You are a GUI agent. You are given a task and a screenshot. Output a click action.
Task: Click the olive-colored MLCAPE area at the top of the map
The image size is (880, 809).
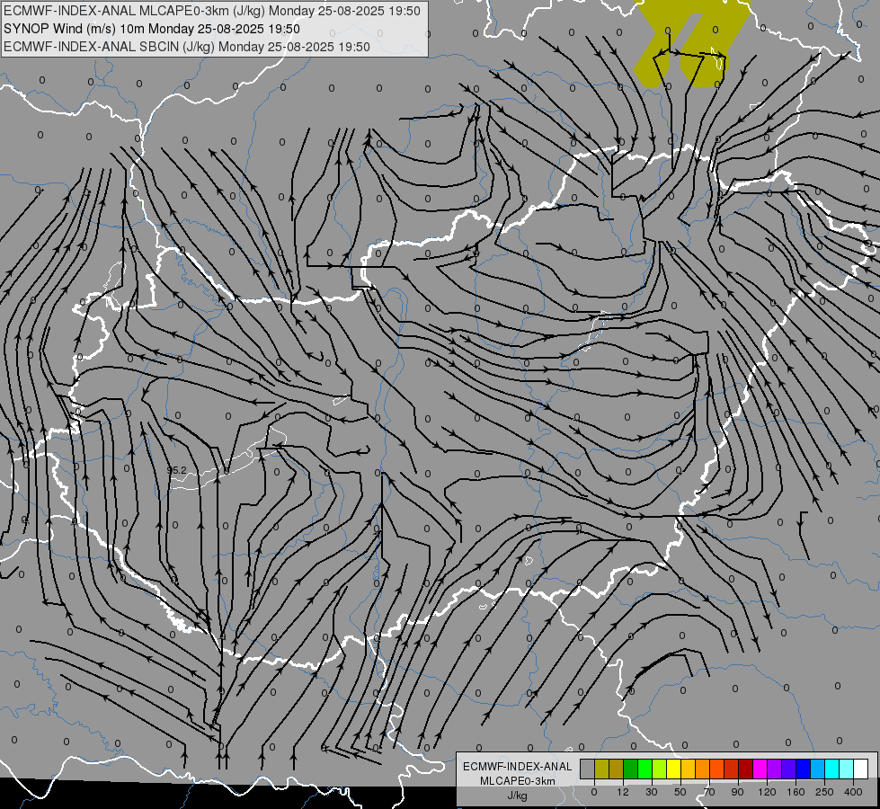coord(691,42)
